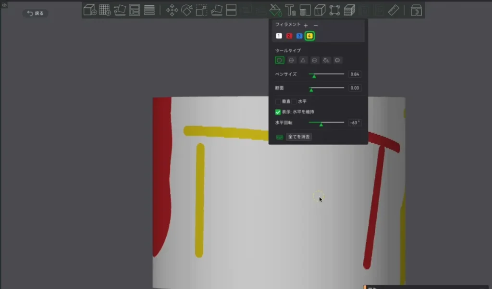Click the keyboard shortcuts icon beside erase all

[279, 137]
